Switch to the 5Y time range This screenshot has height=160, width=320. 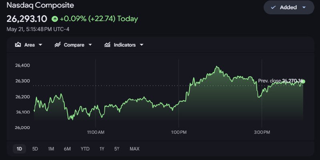point(117,149)
